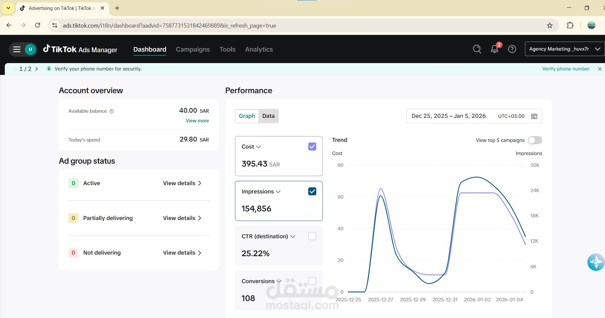Viewport: 605px width, 318px height.
Task: Go back in browser history
Action: click(x=9, y=25)
